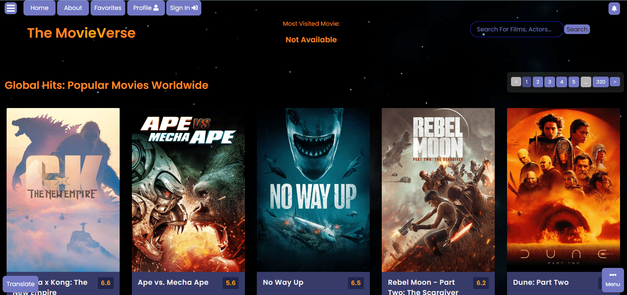Open the hamburger side menu icon
The width and height of the screenshot is (627, 295).
point(11,8)
